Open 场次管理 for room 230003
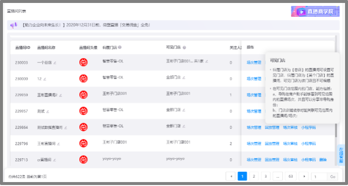Screen dimensions: 348x186 click(x=254, y=62)
